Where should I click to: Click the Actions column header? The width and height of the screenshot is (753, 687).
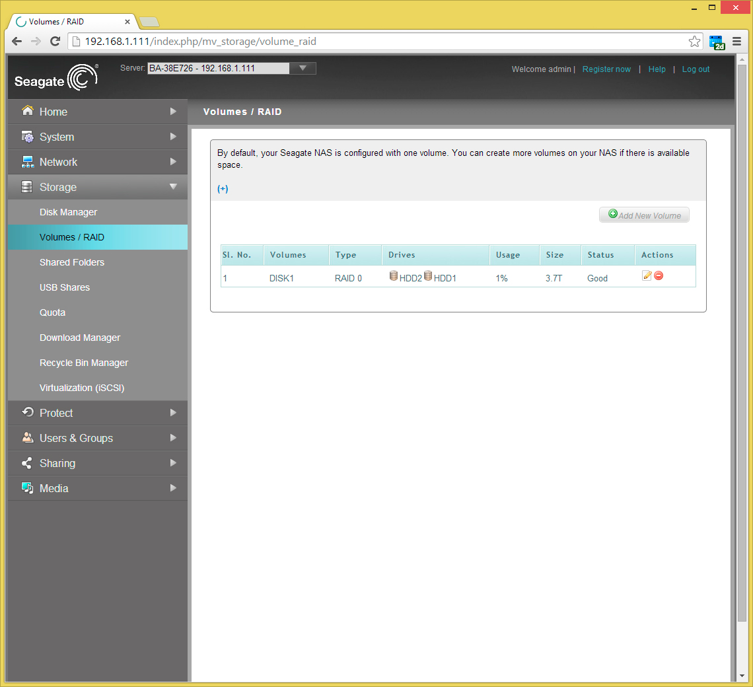click(666, 255)
